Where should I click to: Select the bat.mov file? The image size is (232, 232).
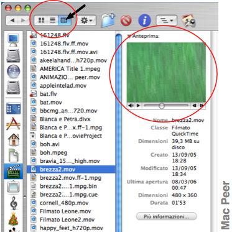click(71, 103)
